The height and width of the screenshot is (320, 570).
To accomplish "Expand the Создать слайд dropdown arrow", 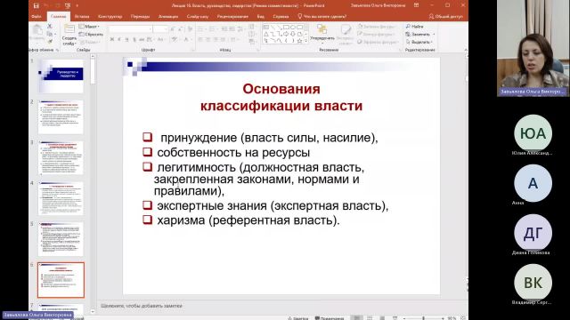I will click(x=75, y=44).
